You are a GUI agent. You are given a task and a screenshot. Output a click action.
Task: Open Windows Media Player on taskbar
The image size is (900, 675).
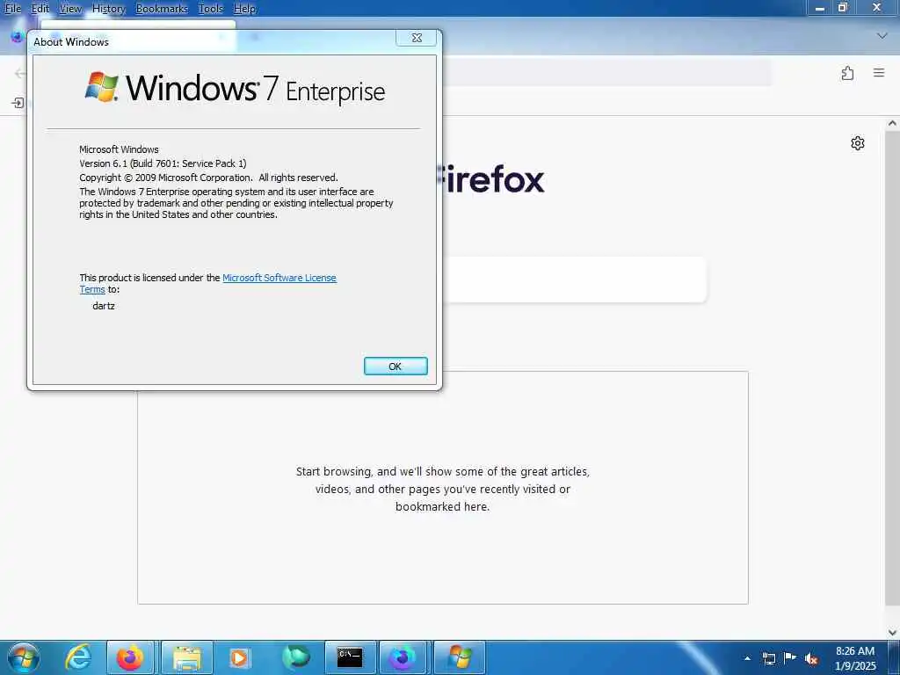pos(239,657)
